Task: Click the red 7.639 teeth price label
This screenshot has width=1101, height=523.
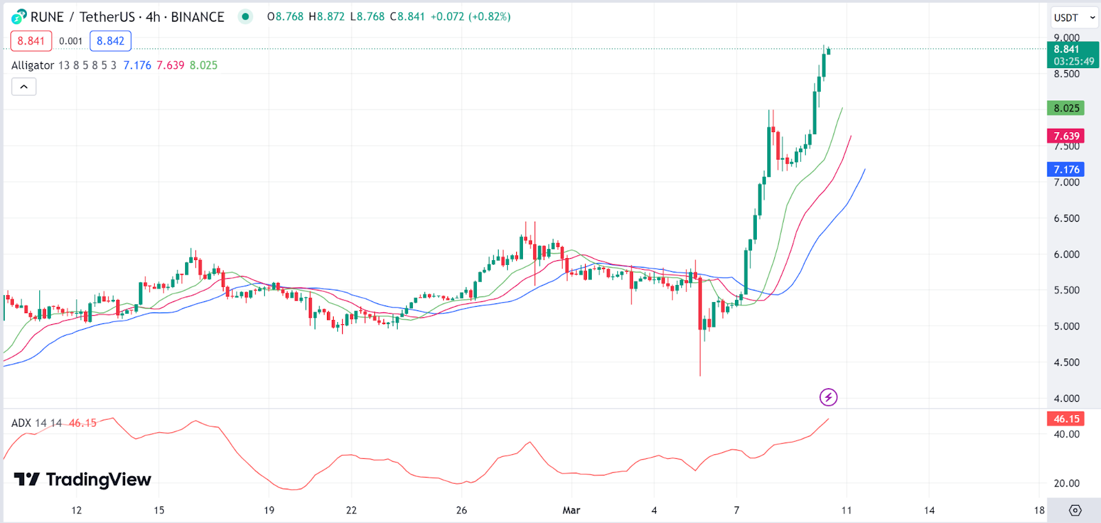Action: 1066,136
